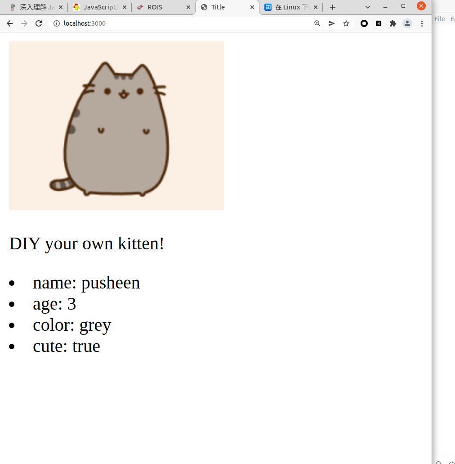
Task: Open the zoom magnifier icon
Action: pos(317,23)
